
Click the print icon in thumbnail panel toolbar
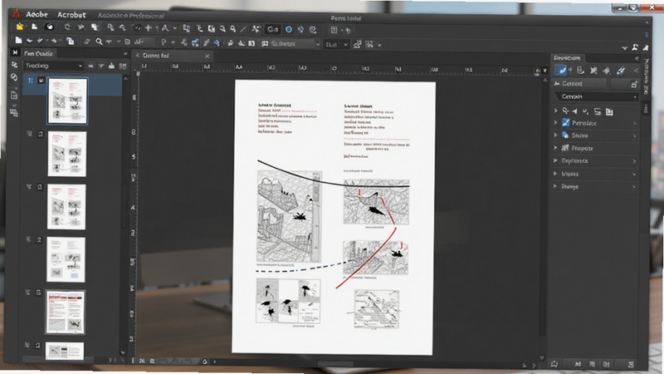tap(111, 66)
